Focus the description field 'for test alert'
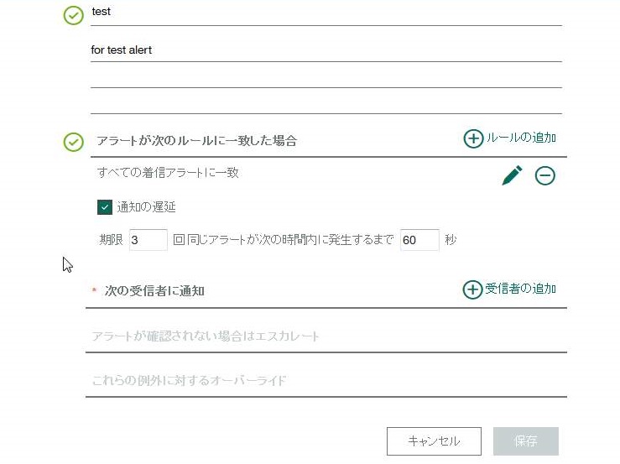This screenshot has height=464, width=620. (326, 50)
